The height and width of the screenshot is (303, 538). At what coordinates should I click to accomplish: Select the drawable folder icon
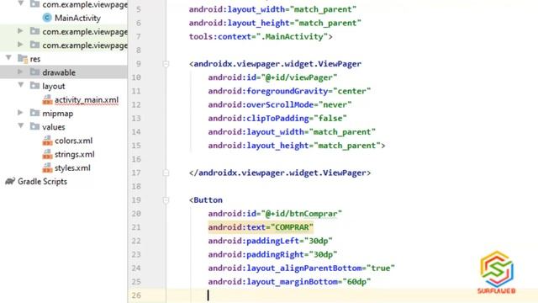pyautogui.click(x=34, y=72)
